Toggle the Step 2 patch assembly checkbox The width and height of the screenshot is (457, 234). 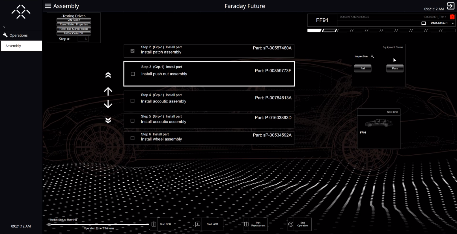click(132, 51)
